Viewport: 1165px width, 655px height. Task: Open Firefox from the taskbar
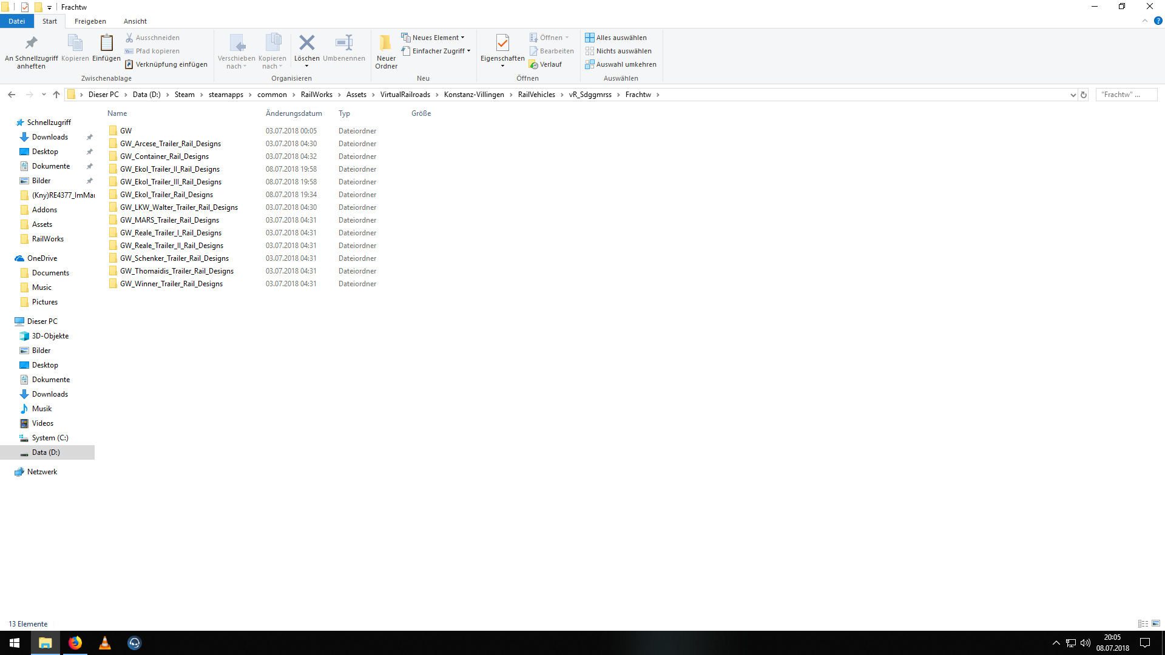[75, 643]
